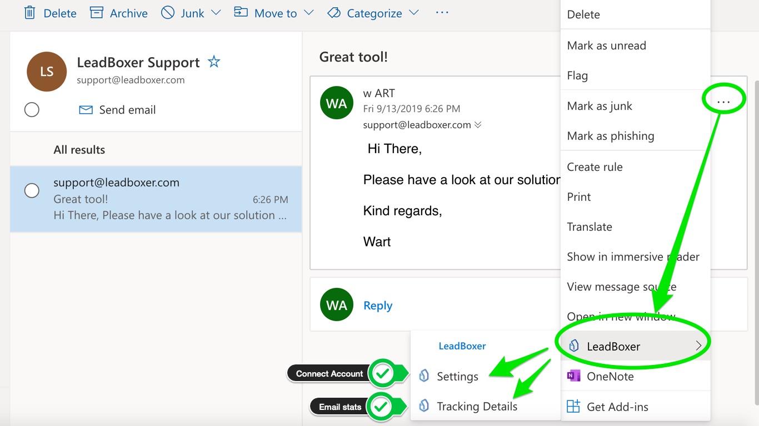Click LeadBoxer icon beside Tracking Details

[424, 406]
